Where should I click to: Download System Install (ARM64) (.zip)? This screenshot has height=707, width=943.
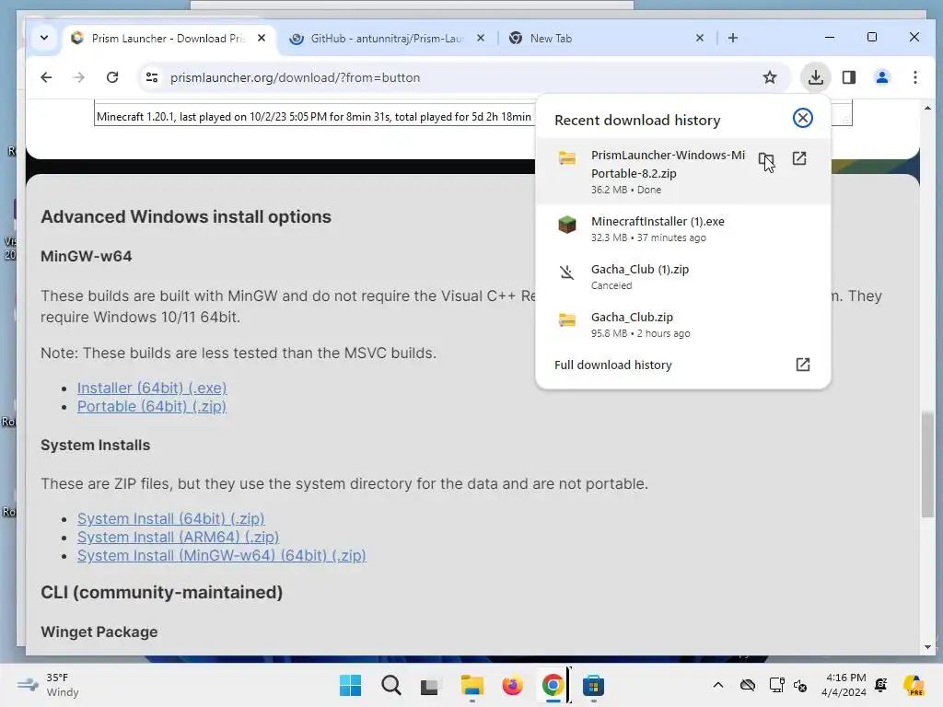click(178, 537)
